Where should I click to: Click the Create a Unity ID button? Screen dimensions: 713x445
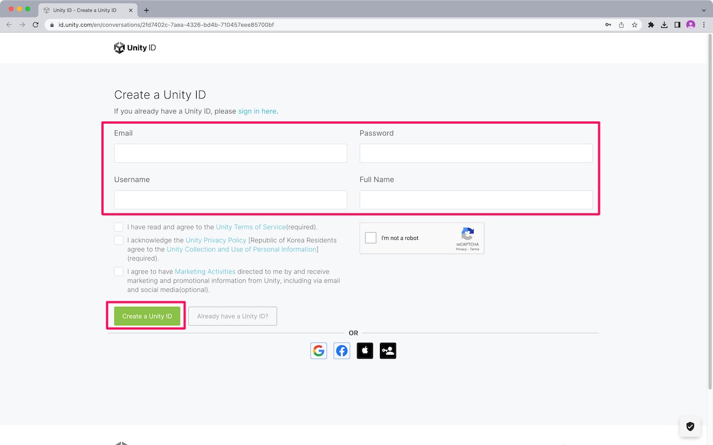coord(147,316)
